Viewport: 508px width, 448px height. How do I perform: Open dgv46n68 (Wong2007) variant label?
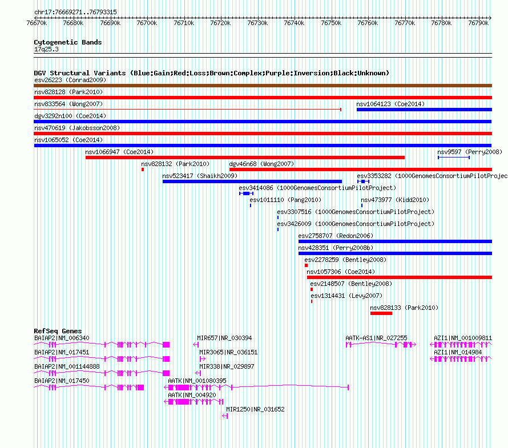pyautogui.click(x=261, y=164)
